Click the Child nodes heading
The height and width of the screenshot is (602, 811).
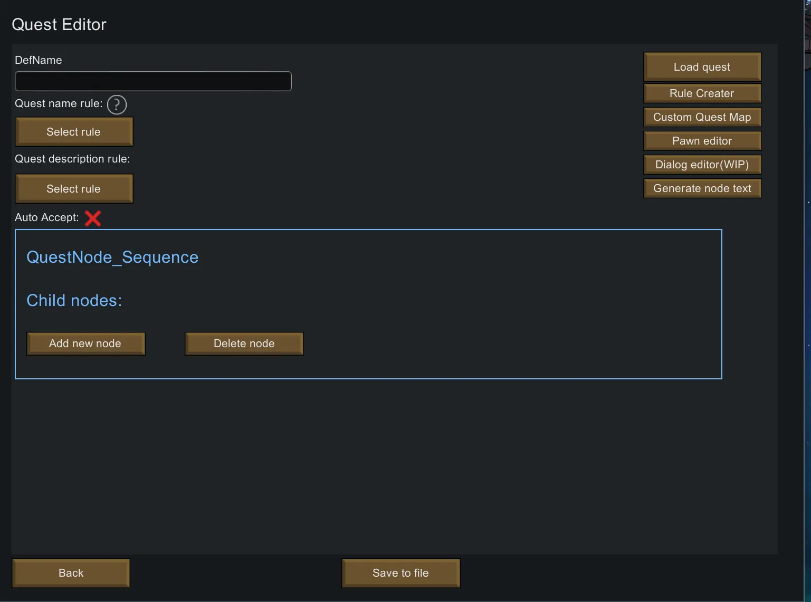(74, 301)
